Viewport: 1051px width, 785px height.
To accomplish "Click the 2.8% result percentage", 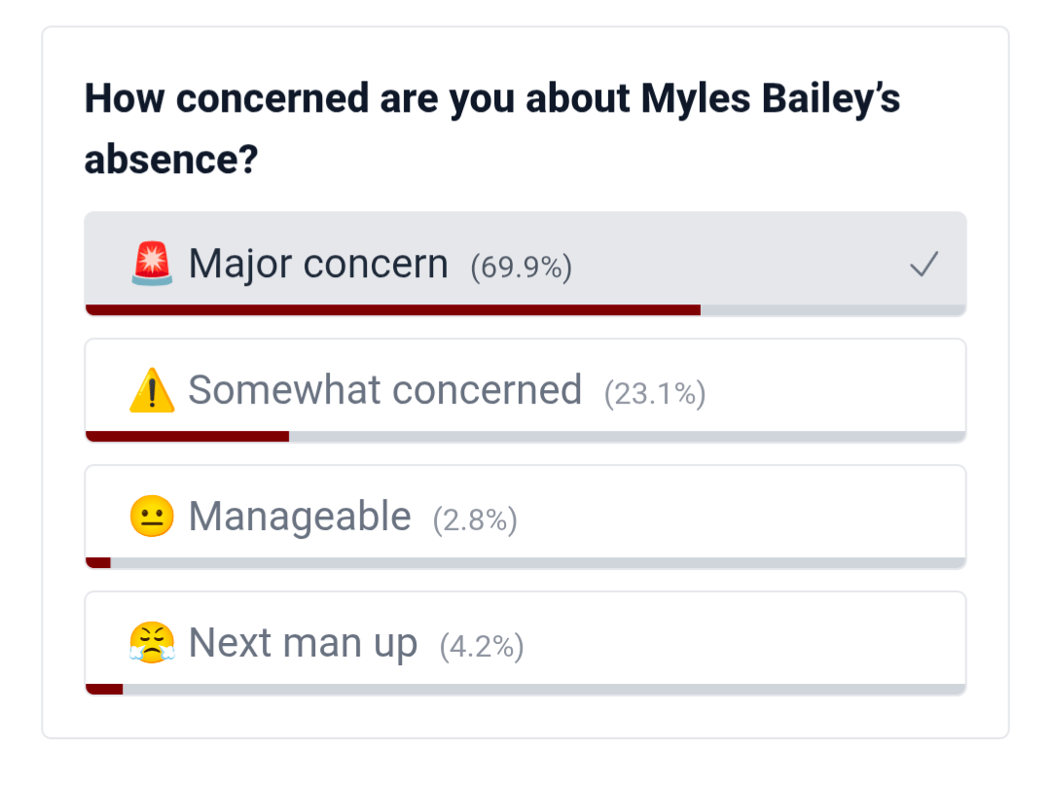I will coord(475,520).
